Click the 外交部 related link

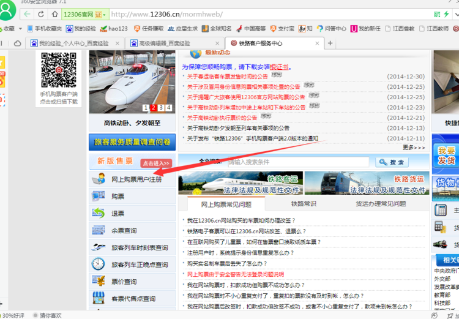tap(442, 279)
